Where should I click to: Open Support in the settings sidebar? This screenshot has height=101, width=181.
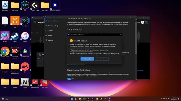[50, 40]
